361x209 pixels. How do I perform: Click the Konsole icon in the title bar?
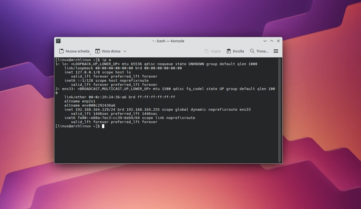(x=58, y=41)
